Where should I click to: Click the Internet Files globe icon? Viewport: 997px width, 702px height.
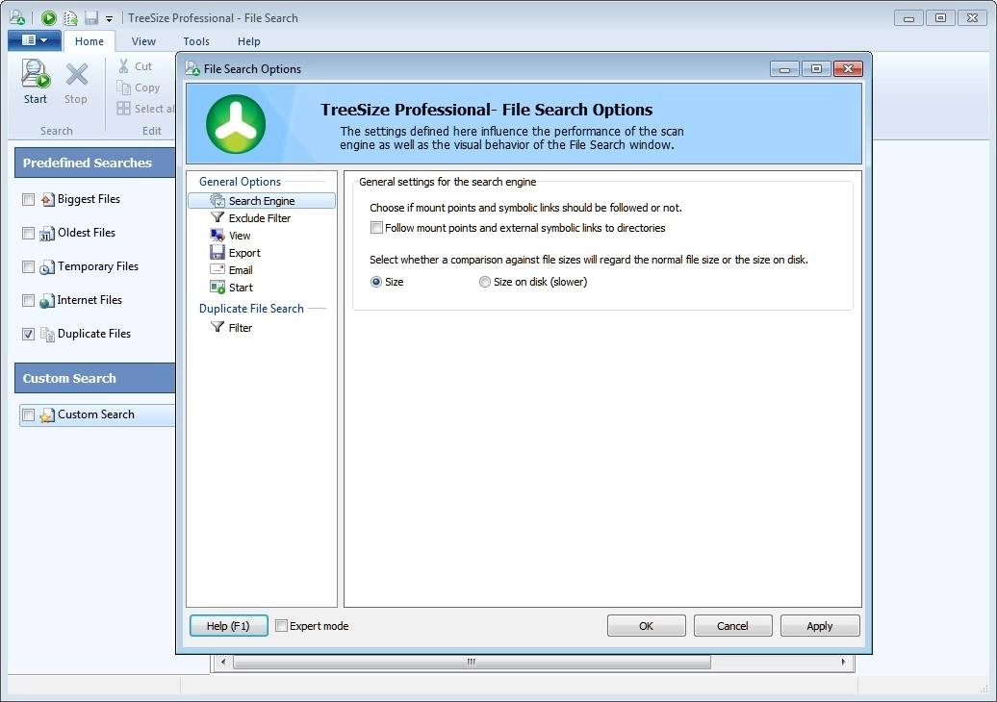47,300
